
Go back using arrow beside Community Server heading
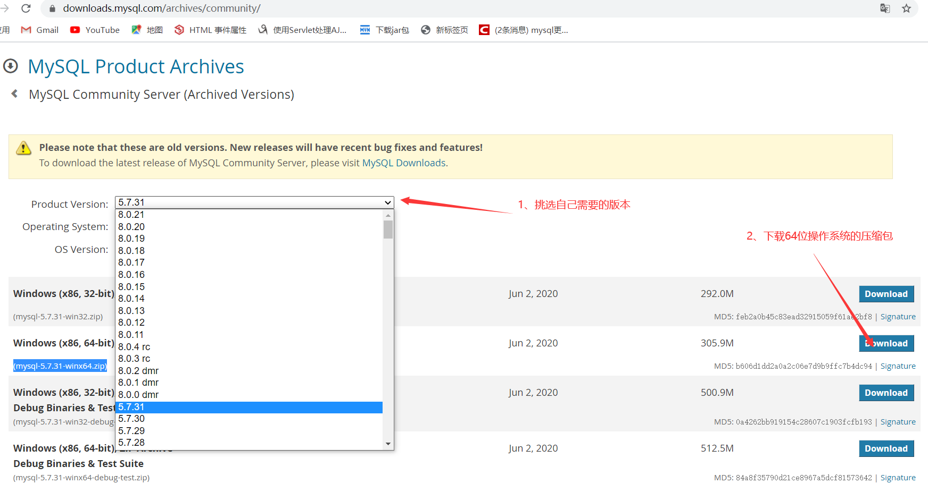pyautogui.click(x=15, y=94)
